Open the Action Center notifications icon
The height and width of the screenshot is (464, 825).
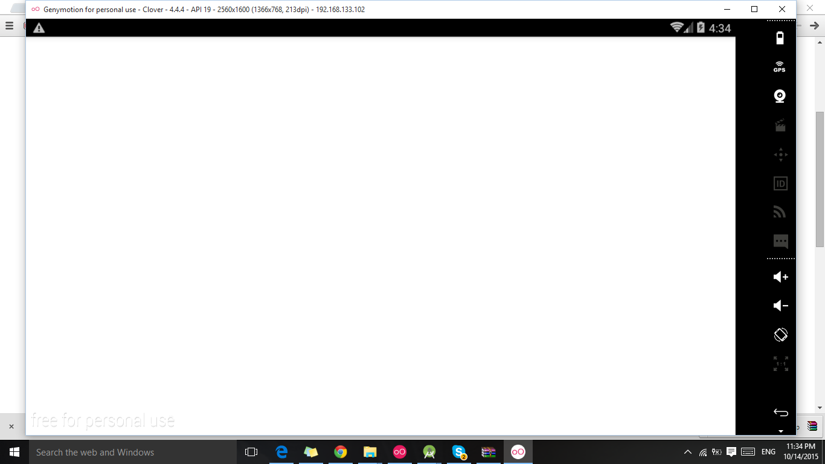(x=731, y=451)
